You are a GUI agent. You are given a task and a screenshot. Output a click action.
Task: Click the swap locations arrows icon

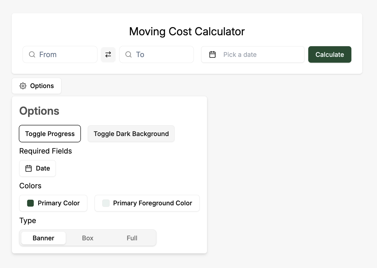[x=108, y=54]
